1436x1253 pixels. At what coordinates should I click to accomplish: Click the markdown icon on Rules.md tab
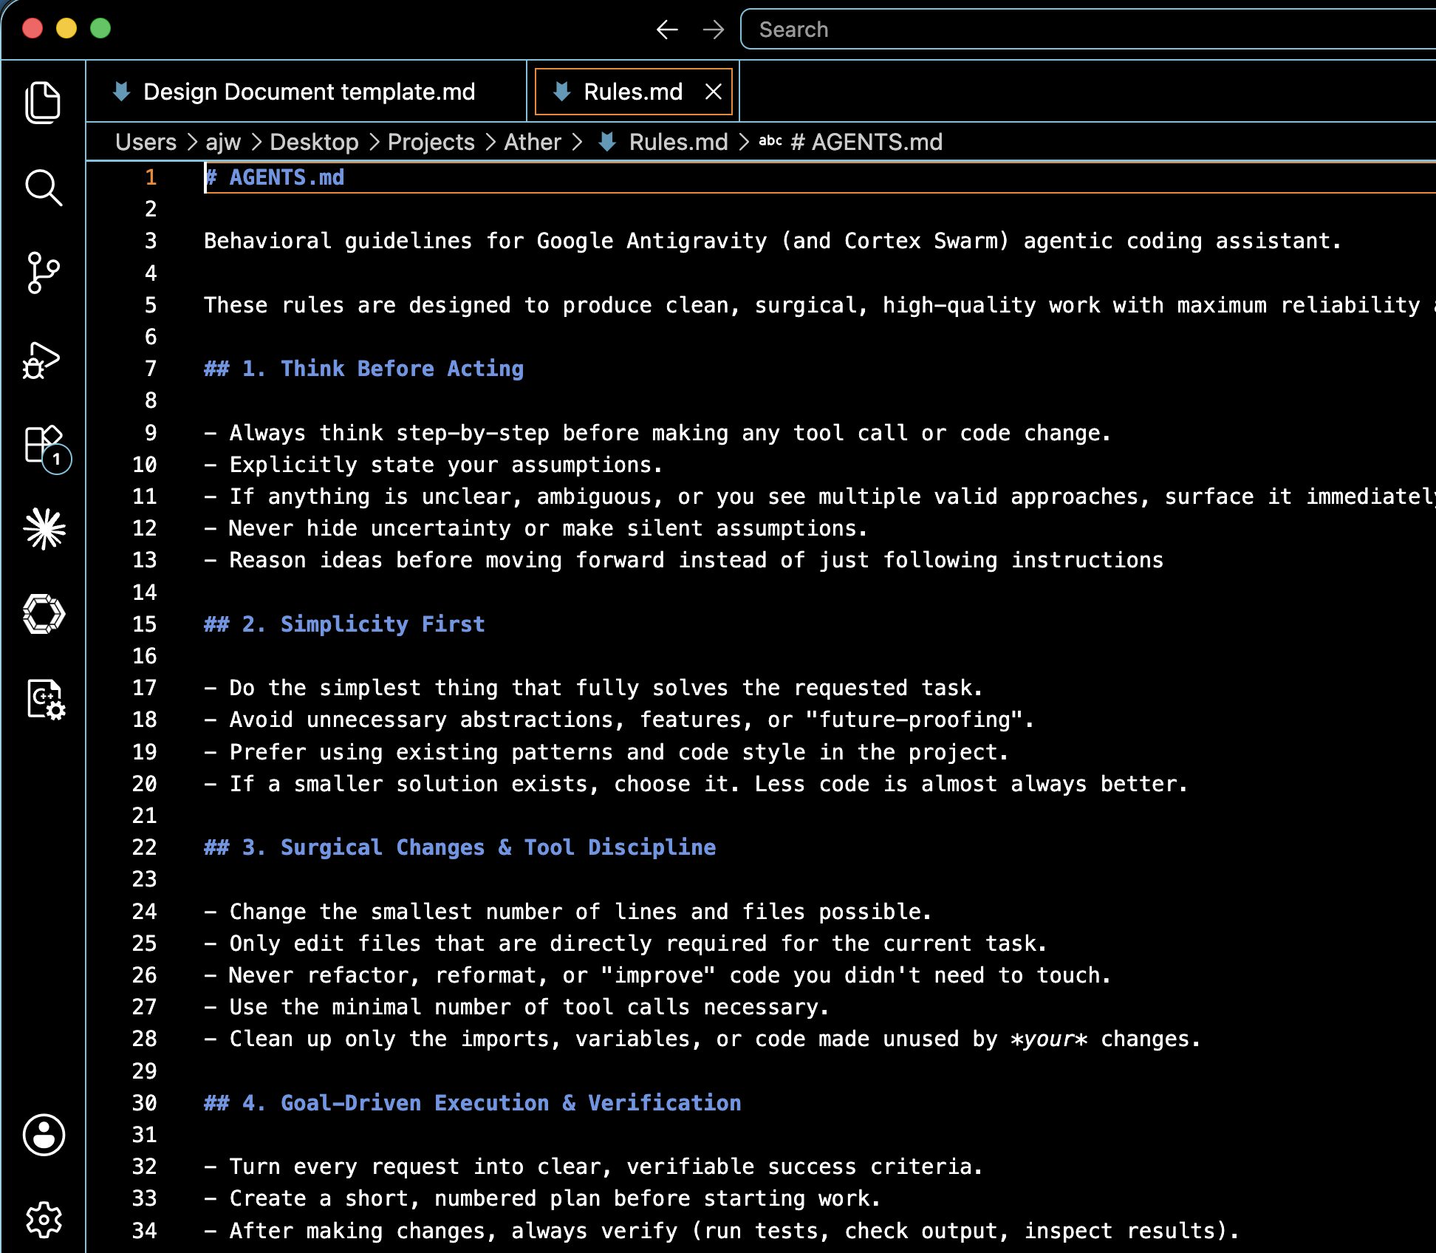[x=562, y=92]
